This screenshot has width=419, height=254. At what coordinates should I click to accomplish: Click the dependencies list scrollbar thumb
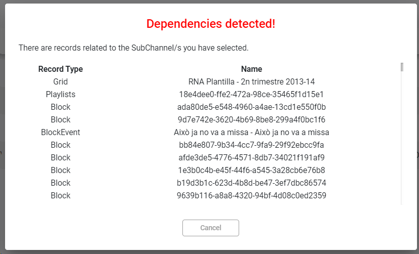(402, 67)
